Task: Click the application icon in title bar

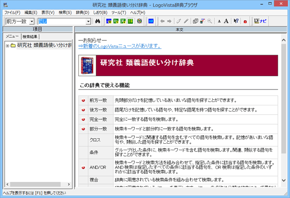Action: (5, 4)
